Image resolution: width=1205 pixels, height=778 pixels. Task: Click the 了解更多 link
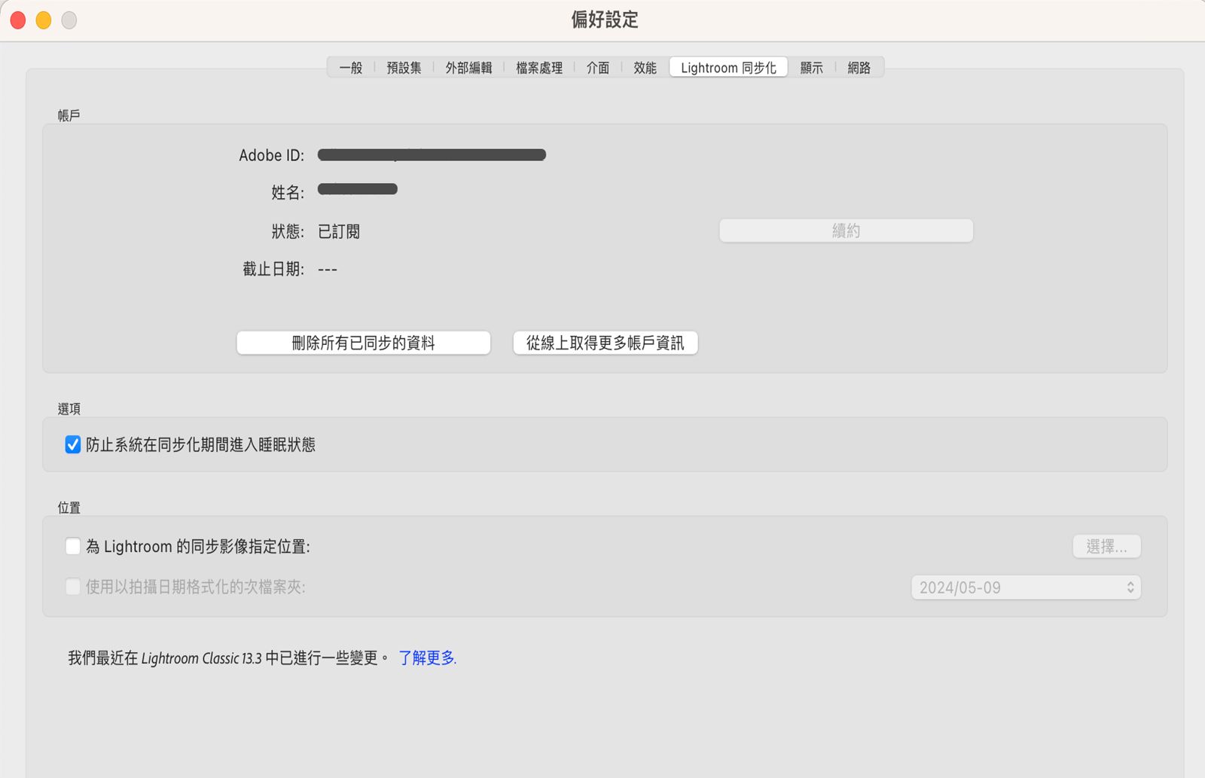tap(426, 657)
